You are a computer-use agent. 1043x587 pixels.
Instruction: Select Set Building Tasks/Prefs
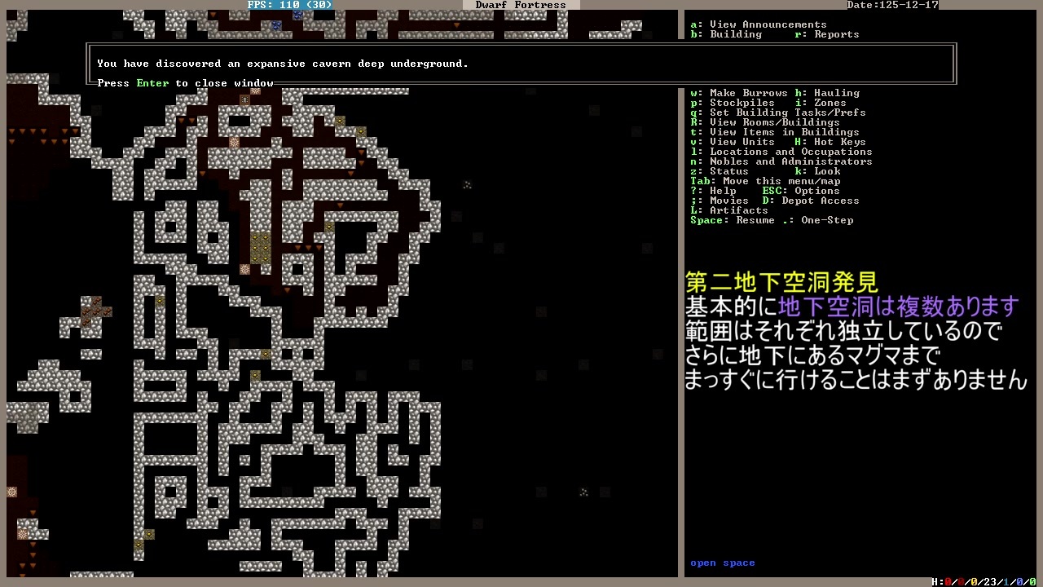778,113
